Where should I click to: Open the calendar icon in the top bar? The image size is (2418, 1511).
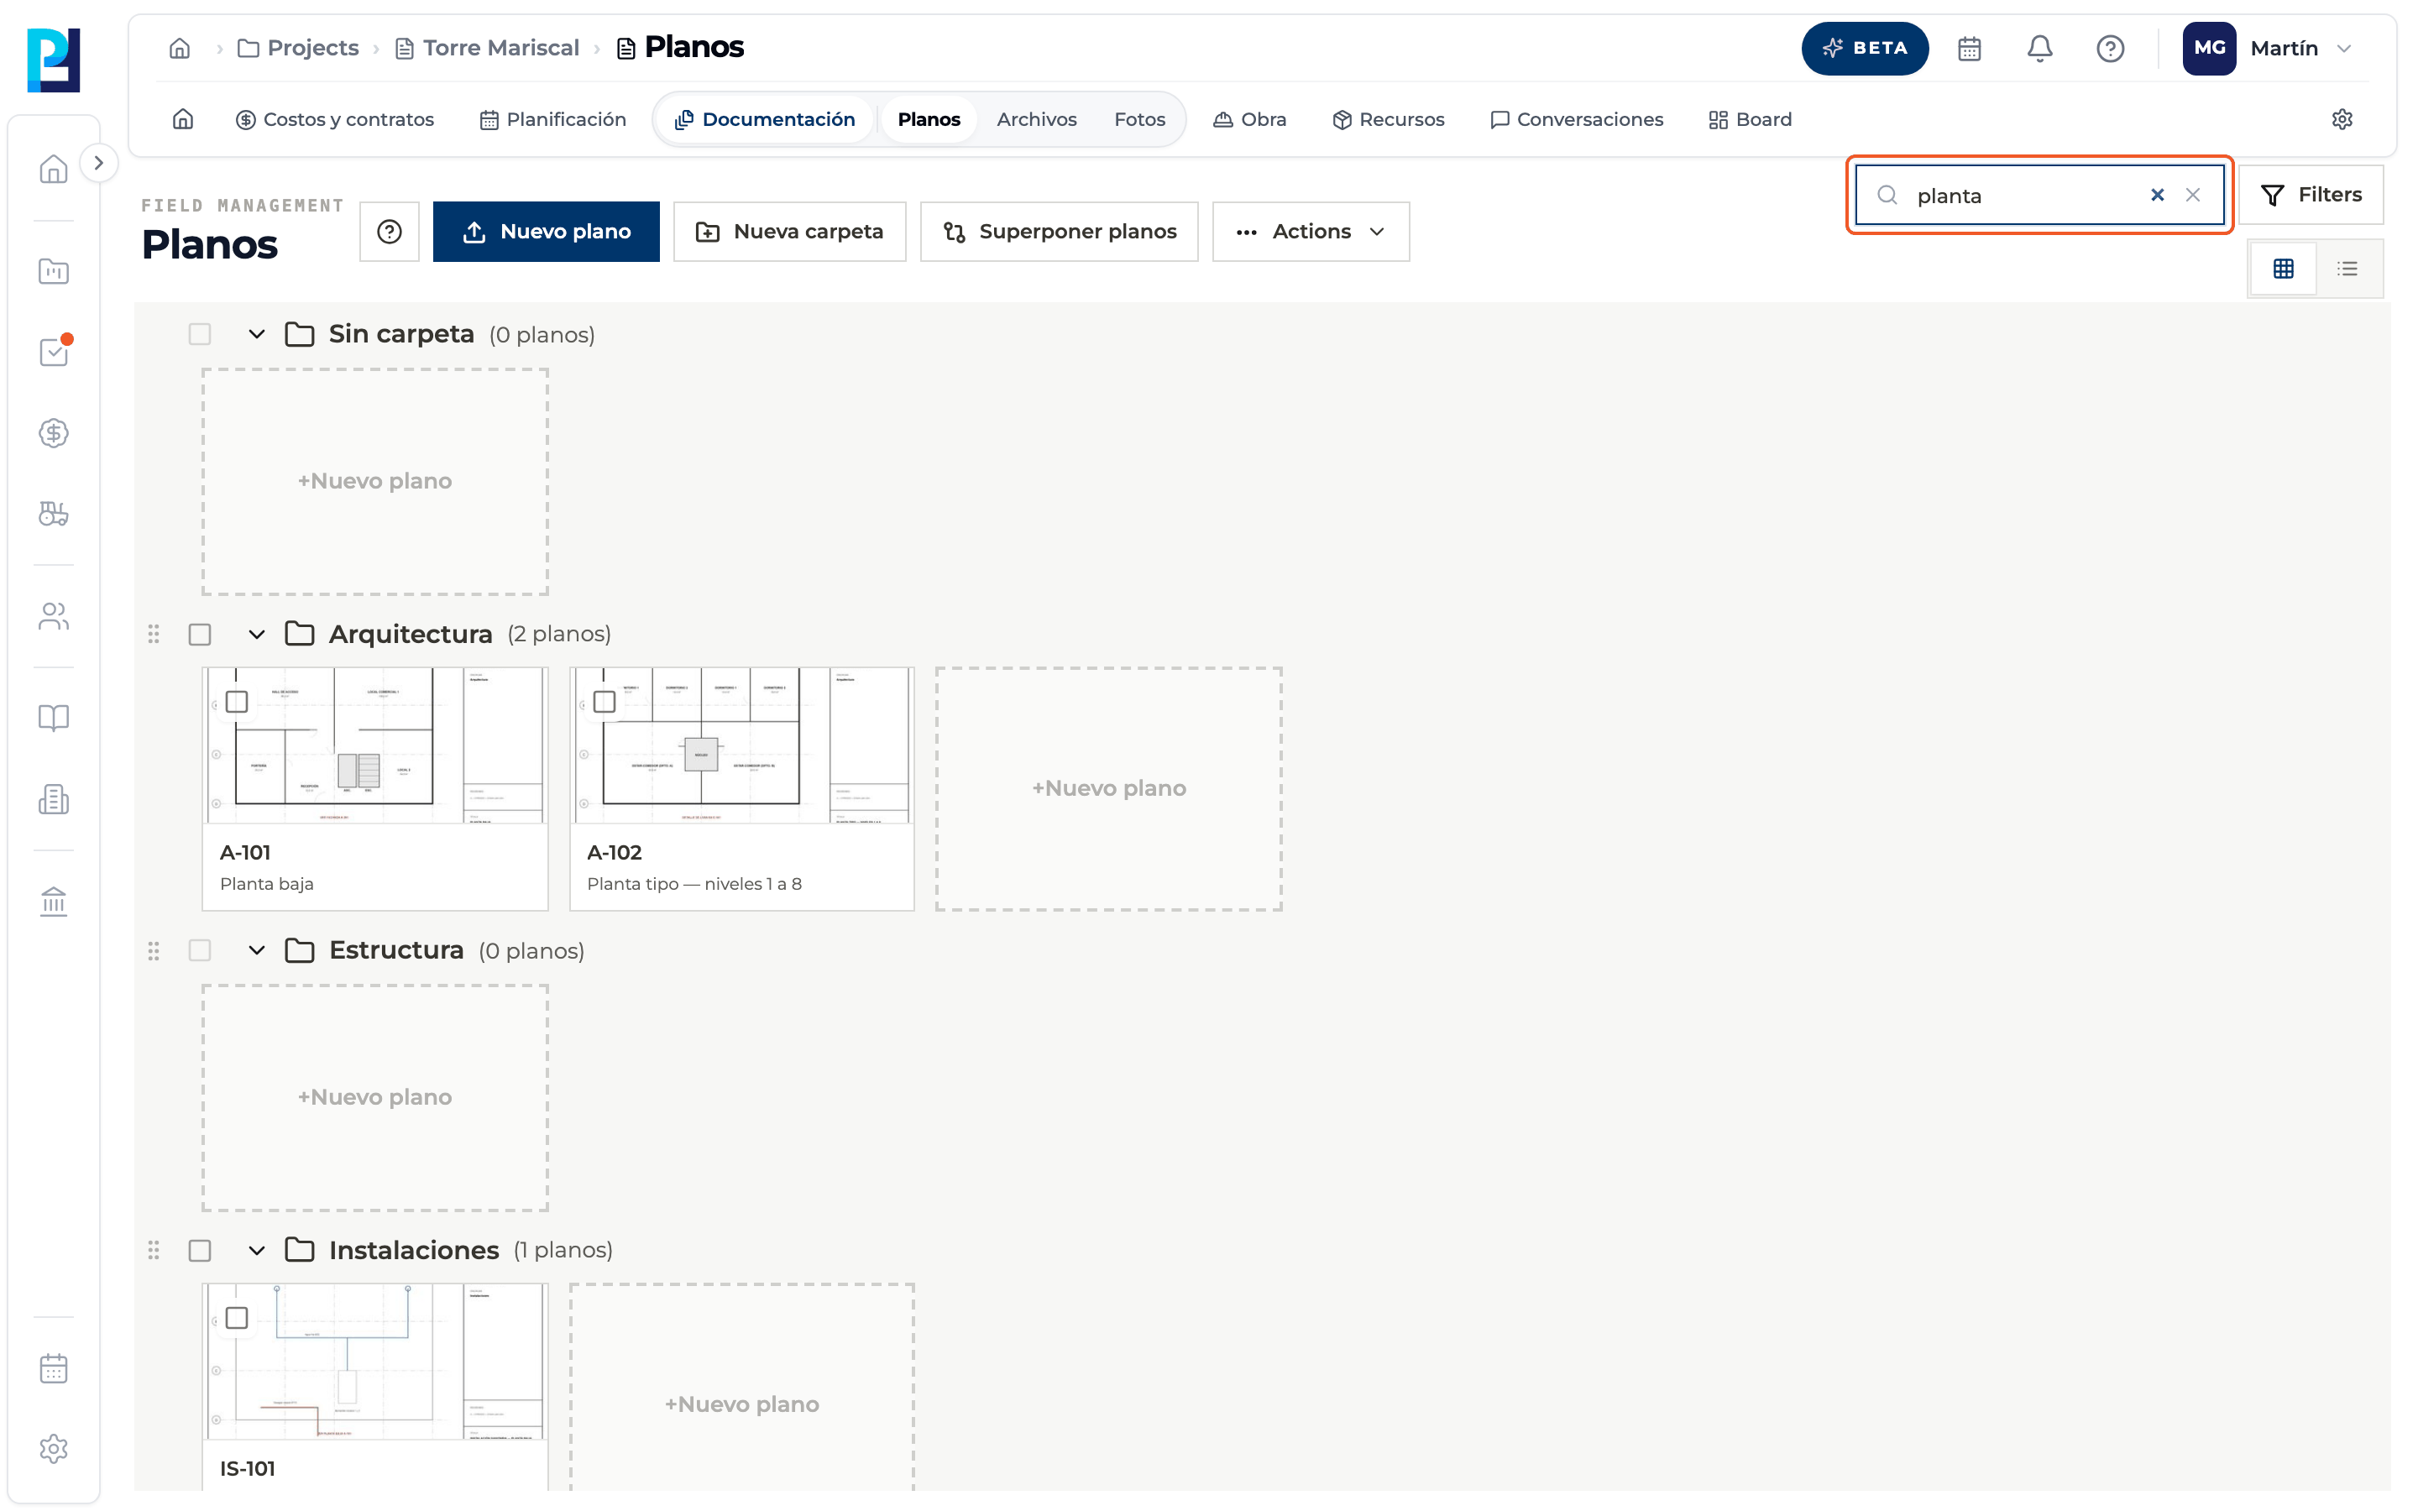point(1968,48)
